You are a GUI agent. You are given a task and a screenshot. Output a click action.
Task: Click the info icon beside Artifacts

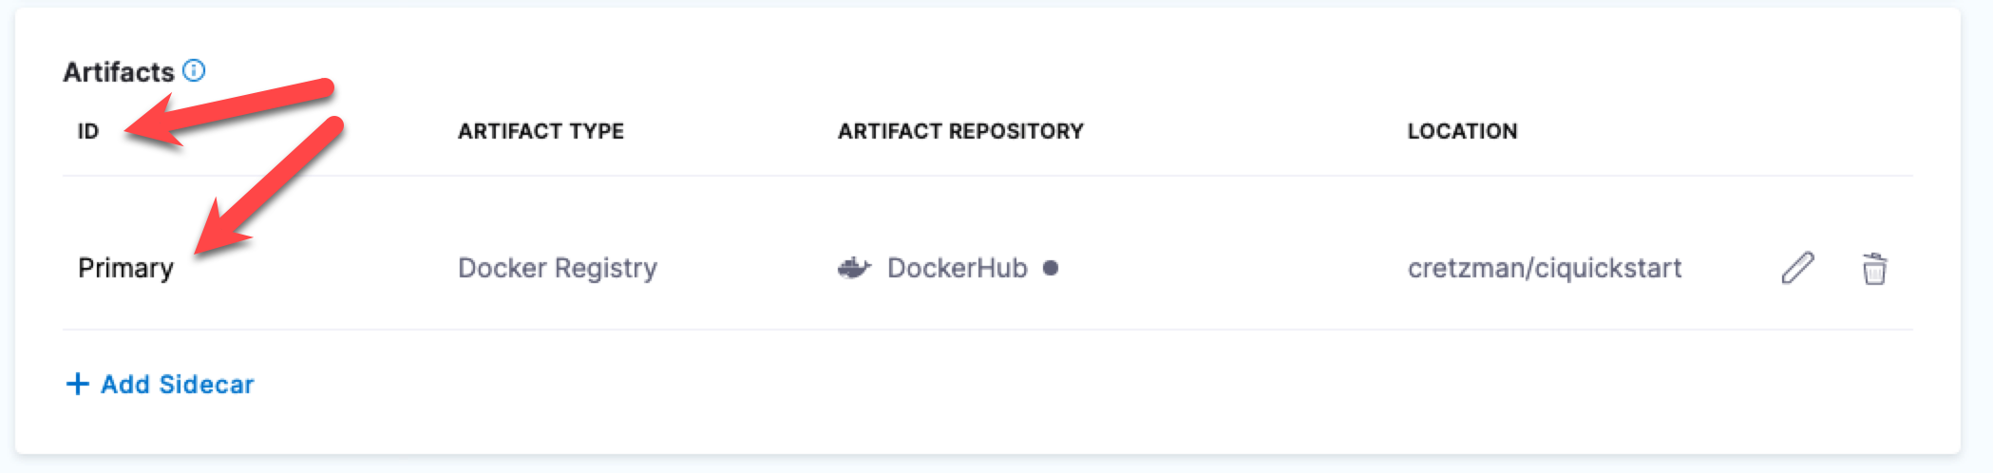(x=194, y=70)
